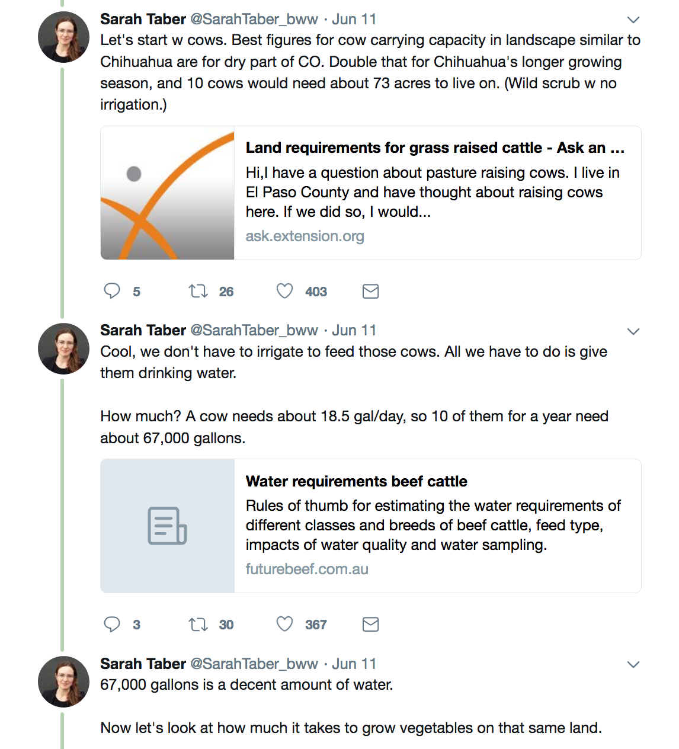Share drinking water tweet via message envelope

click(370, 624)
